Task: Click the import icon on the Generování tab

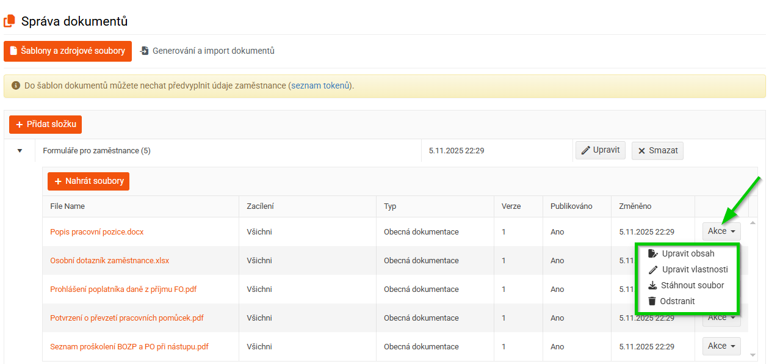Action: 145,51
